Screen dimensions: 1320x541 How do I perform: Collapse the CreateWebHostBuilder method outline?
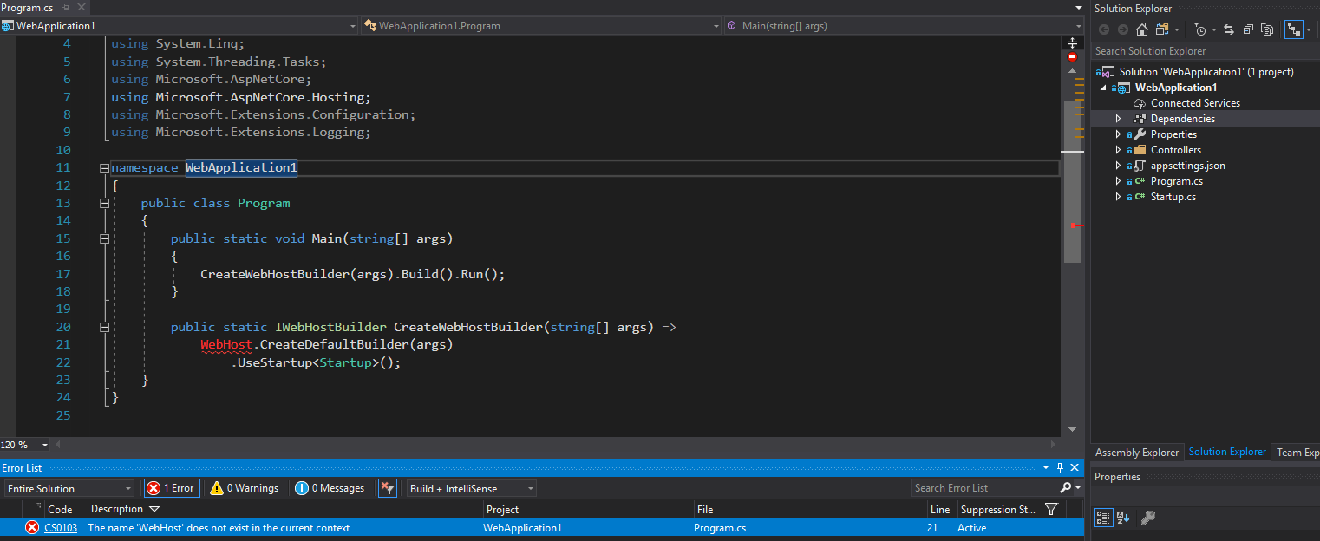pos(104,328)
